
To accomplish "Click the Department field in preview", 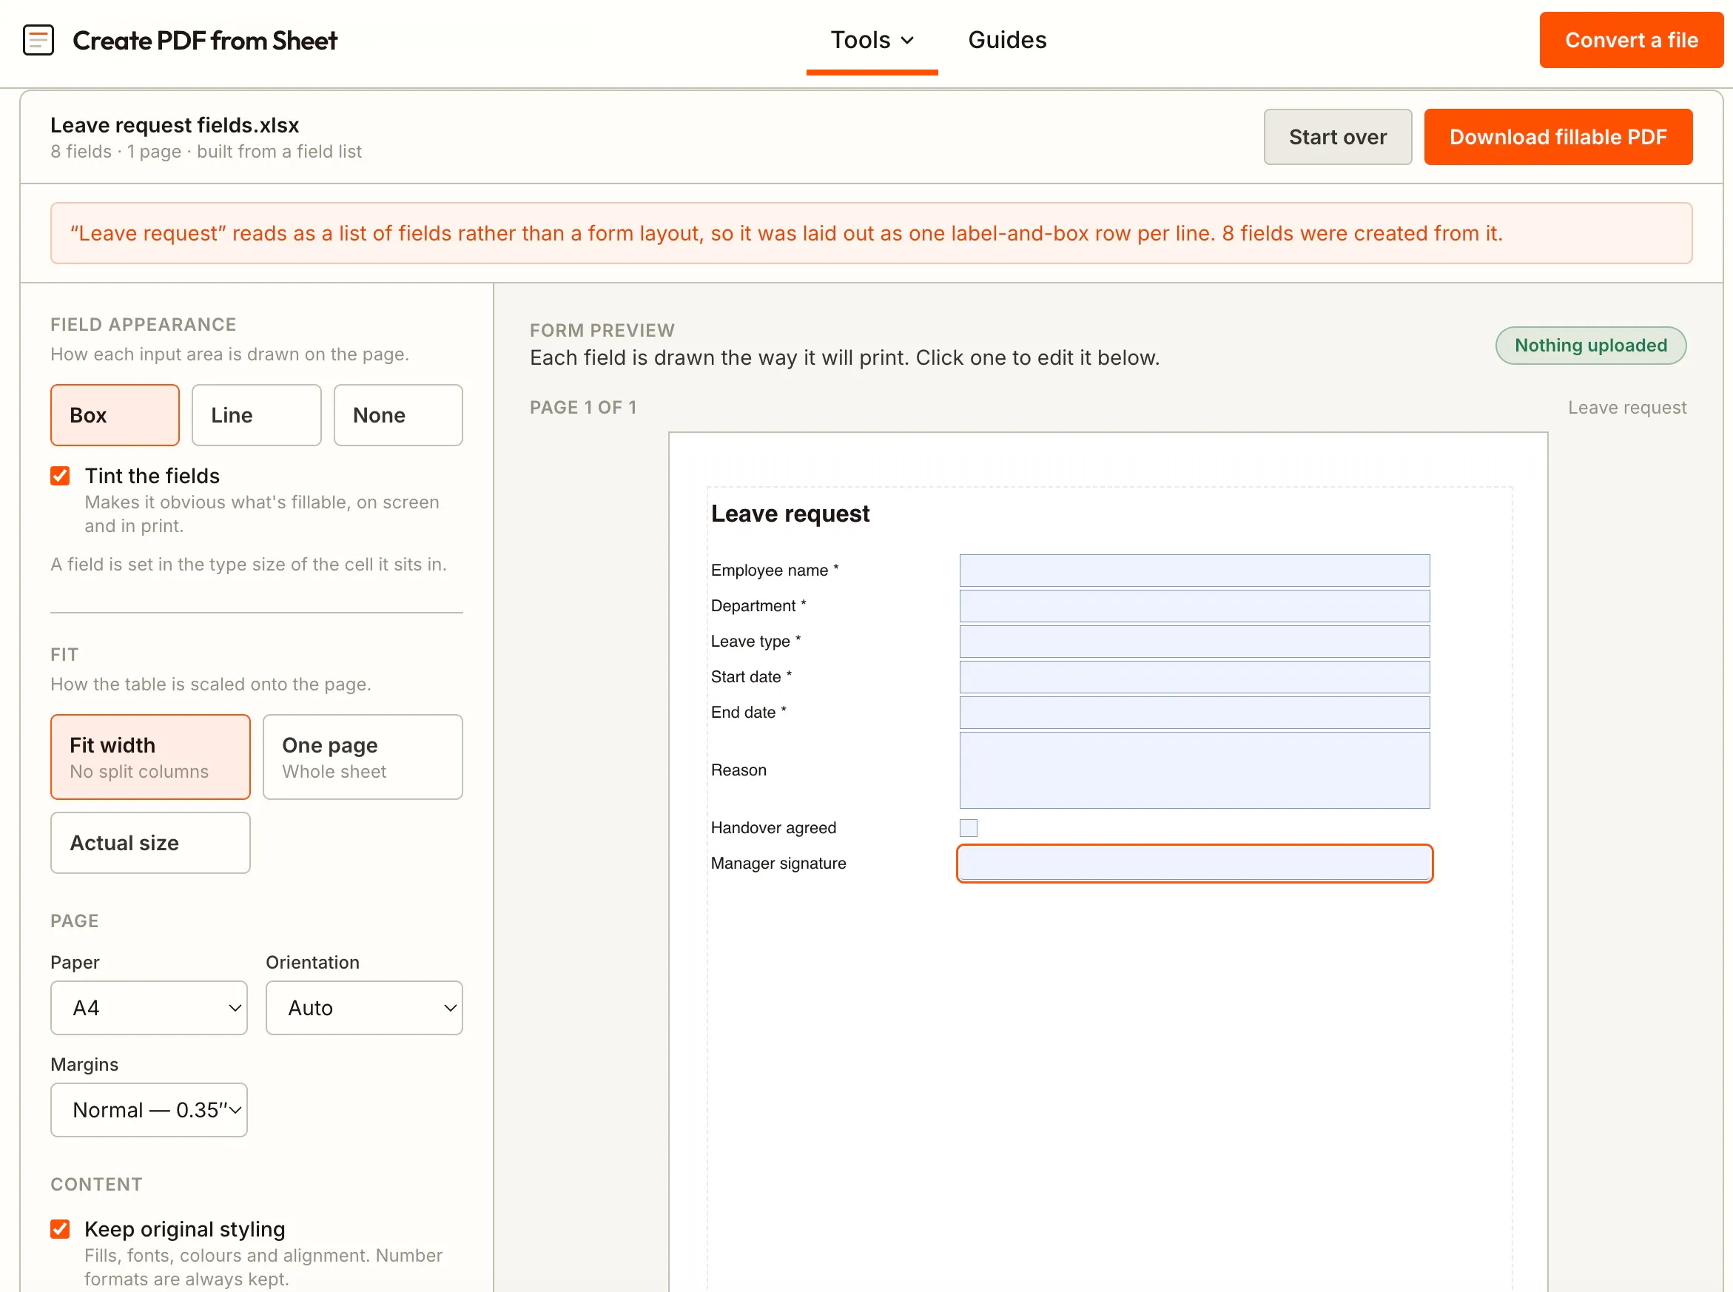I will pyautogui.click(x=1194, y=605).
